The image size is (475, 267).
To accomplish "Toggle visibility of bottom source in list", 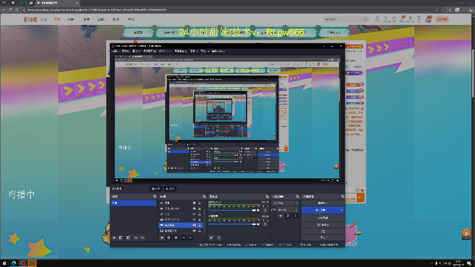I will point(194,231).
